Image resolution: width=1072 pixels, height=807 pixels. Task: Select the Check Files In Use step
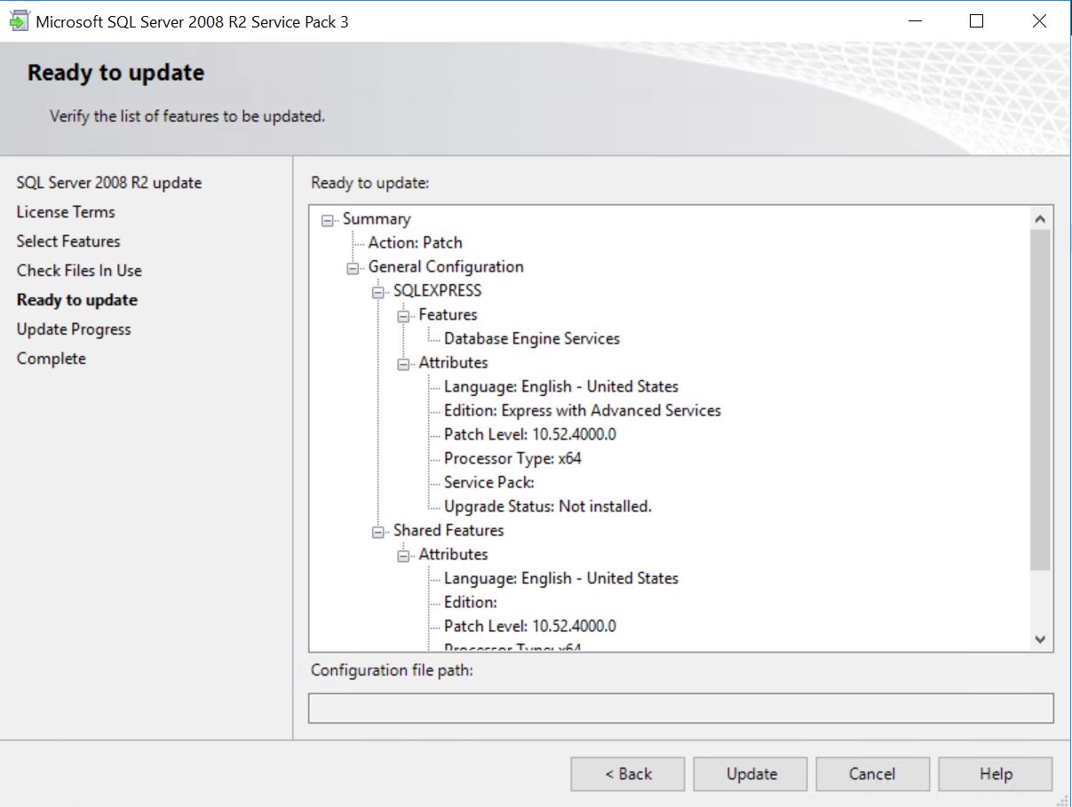[79, 271]
